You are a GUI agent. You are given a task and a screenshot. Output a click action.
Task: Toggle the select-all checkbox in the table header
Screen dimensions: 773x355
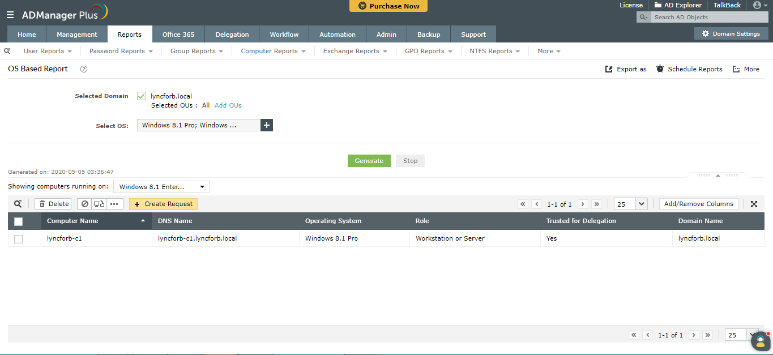(18, 221)
